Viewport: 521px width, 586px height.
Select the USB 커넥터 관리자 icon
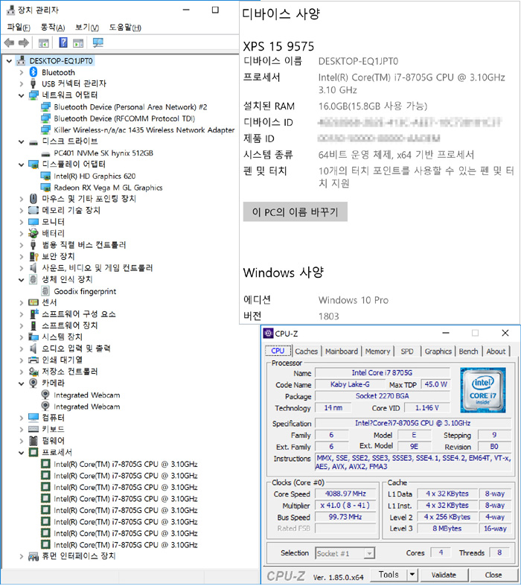tap(33, 83)
